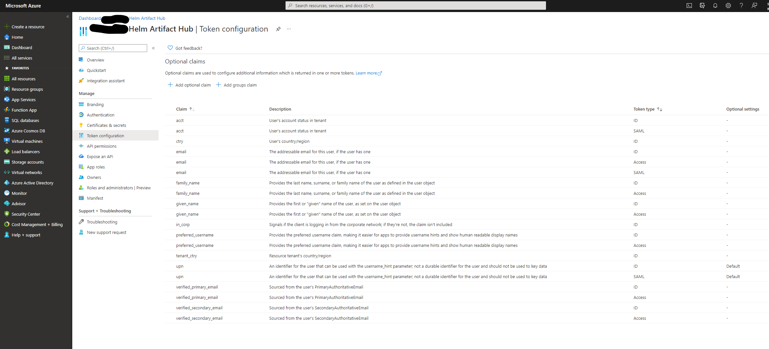Open portal settings gear

[x=728, y=6]
